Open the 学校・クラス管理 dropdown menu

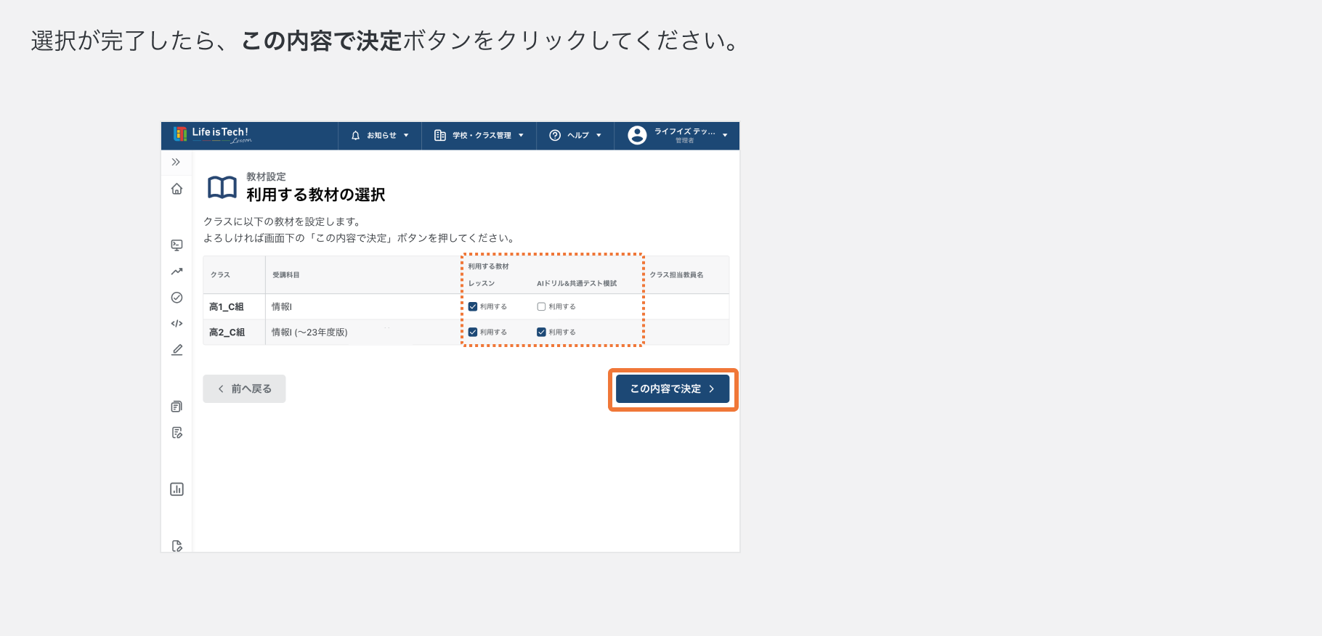click(479, 136)
